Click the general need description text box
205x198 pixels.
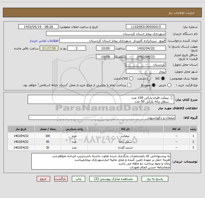[101, 99]
